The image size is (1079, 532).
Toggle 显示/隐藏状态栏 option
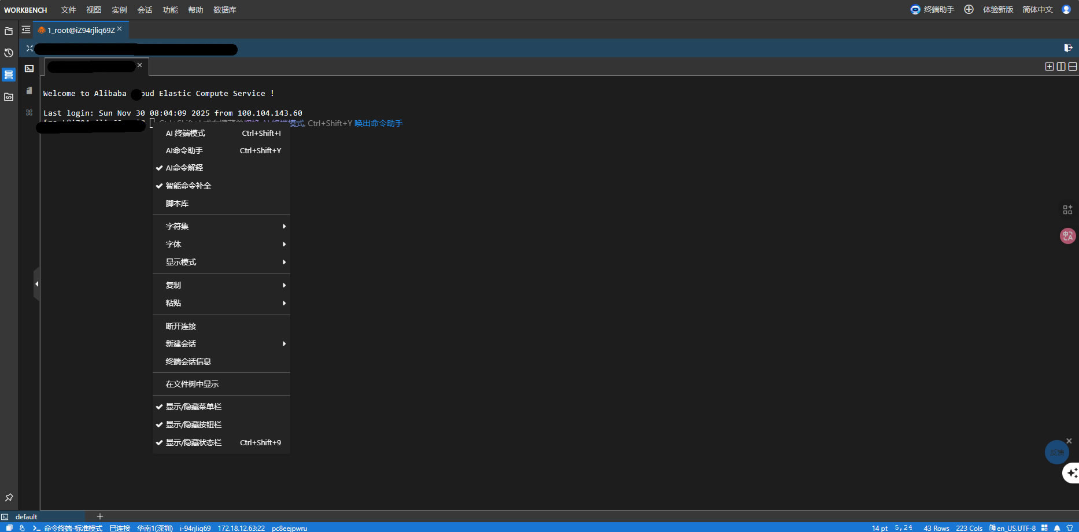point(221,442)
